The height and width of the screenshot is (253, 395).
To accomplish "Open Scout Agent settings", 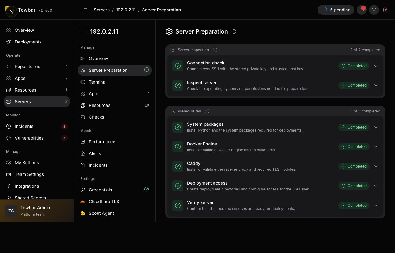I will [114, 213].
